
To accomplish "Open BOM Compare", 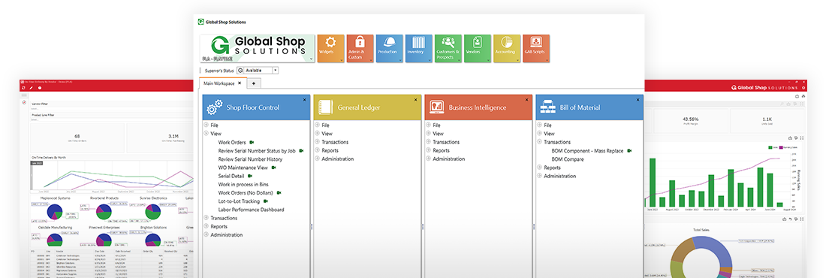I will [x=568, y=159].
